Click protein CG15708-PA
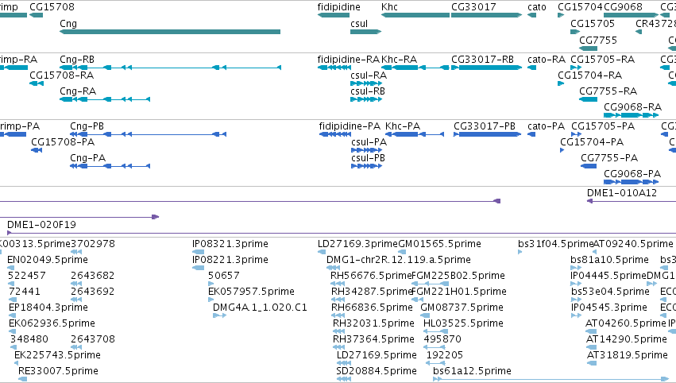This screenshot has width=676, height=383. pos(37,150)
